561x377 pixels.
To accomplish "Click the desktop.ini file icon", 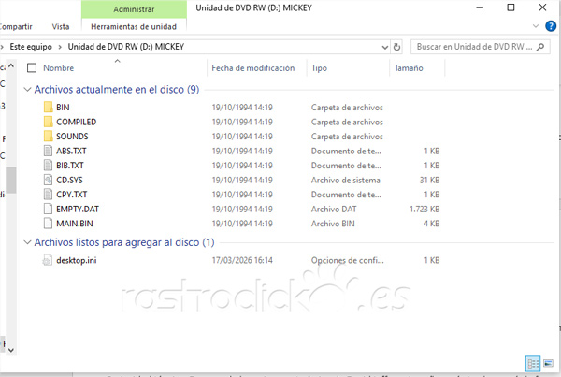I will [x=49, y=260].
